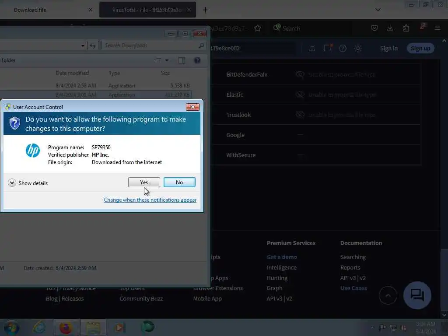Sort by Type column in Explorer
Screen dimensions: 448x336
click(114, 73)
